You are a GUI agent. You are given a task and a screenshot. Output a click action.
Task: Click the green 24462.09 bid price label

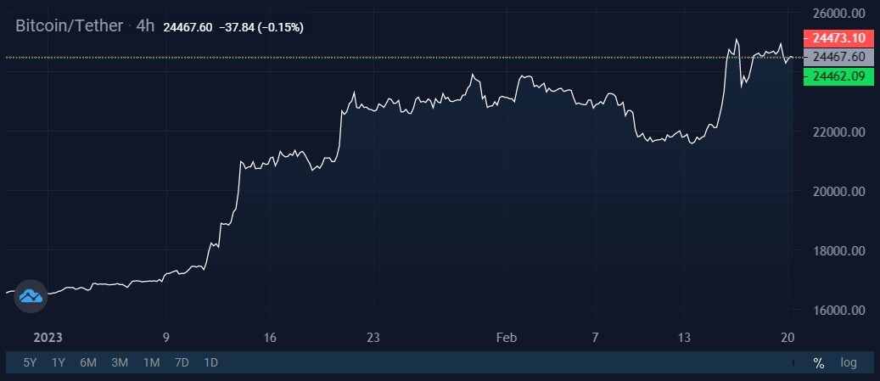838,76
